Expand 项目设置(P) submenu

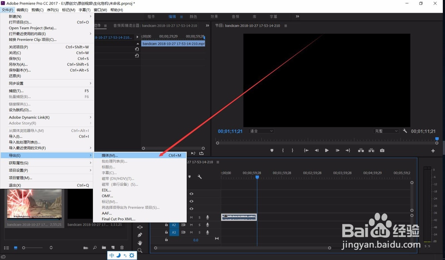point(47,171)
